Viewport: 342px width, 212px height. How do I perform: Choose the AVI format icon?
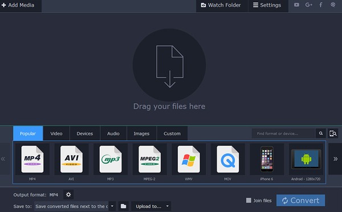pos(71,159)
